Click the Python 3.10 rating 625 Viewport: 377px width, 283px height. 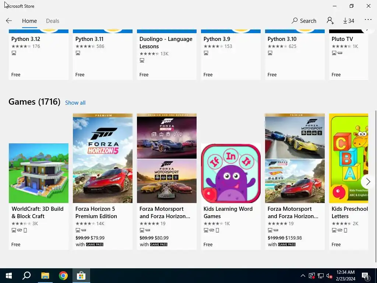coord(282,46)
